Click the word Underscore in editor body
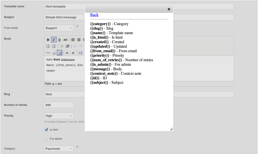Viewport: 258px width, 154px height. coord(68,59)
